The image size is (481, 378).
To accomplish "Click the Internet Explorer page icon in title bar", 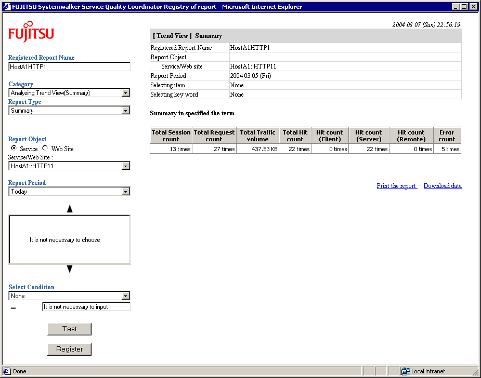I will pos(7,7).
